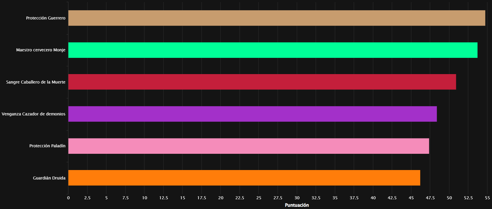
Task: Click the "Protección Guerrero" axis label
Action: [x=46, y=18]
